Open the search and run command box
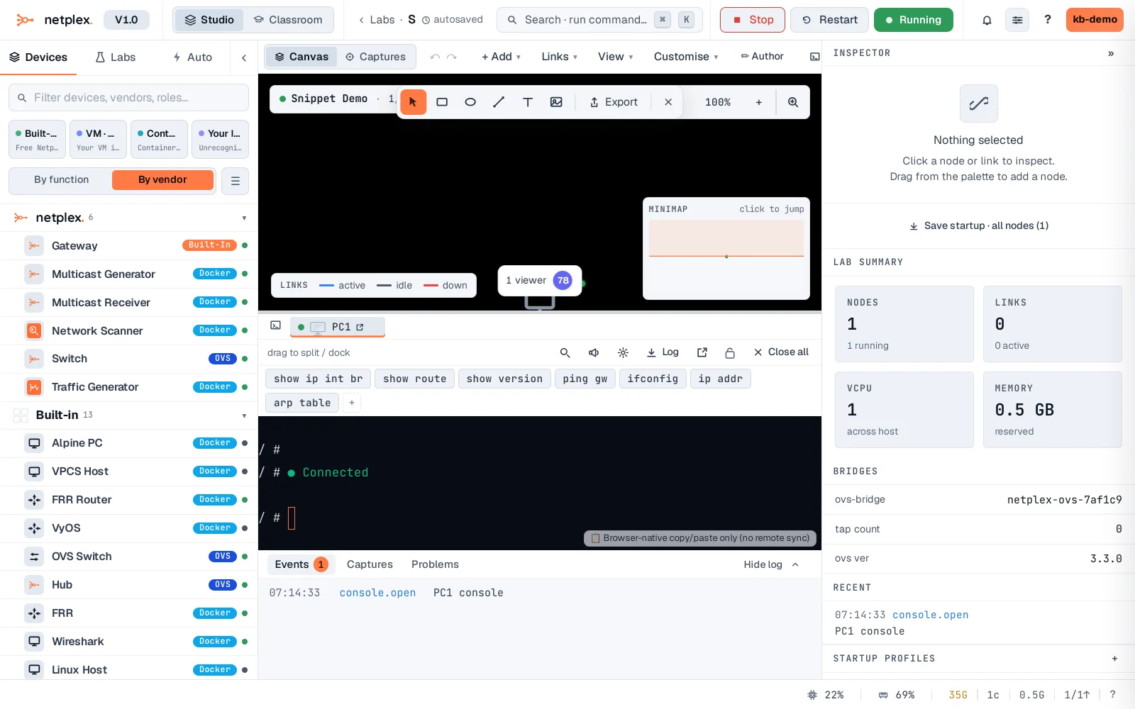Image resolution: width=1135 pixels, height=709 pixels. pyautogui.click(x=599, y=20)
